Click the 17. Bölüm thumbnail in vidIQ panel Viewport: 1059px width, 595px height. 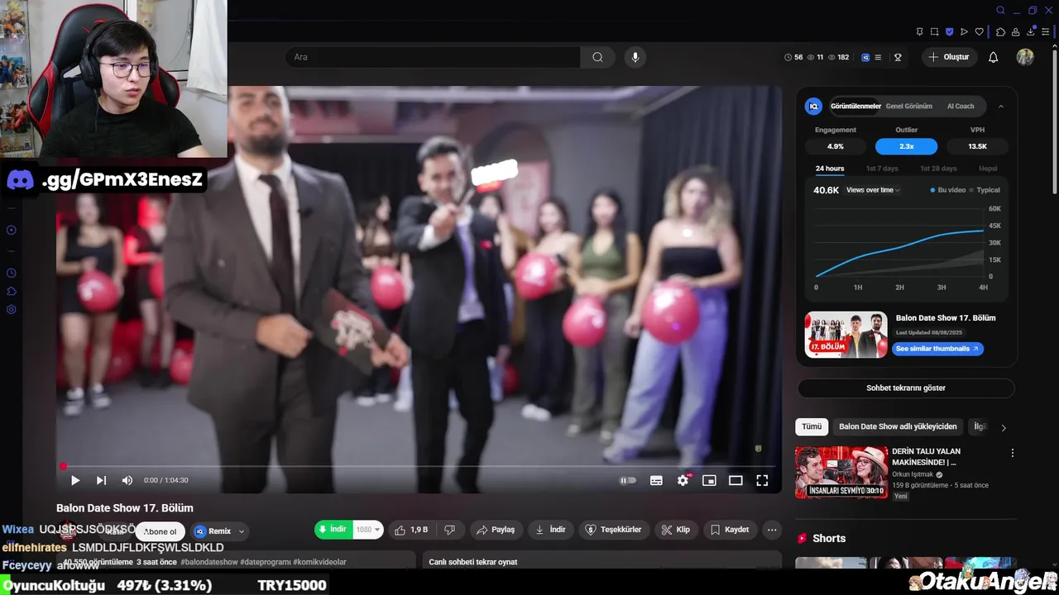[x=846, y=335]
